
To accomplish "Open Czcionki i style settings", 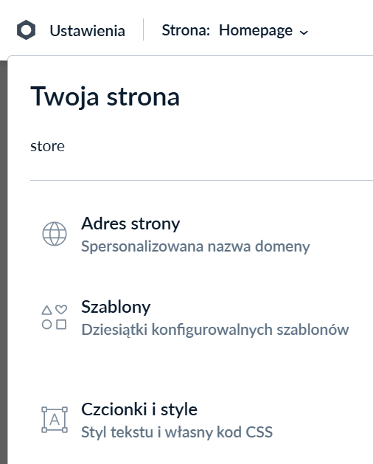I will click(x=139, y=409).
